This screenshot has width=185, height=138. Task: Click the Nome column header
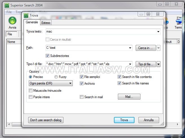[x=14, y=42]
